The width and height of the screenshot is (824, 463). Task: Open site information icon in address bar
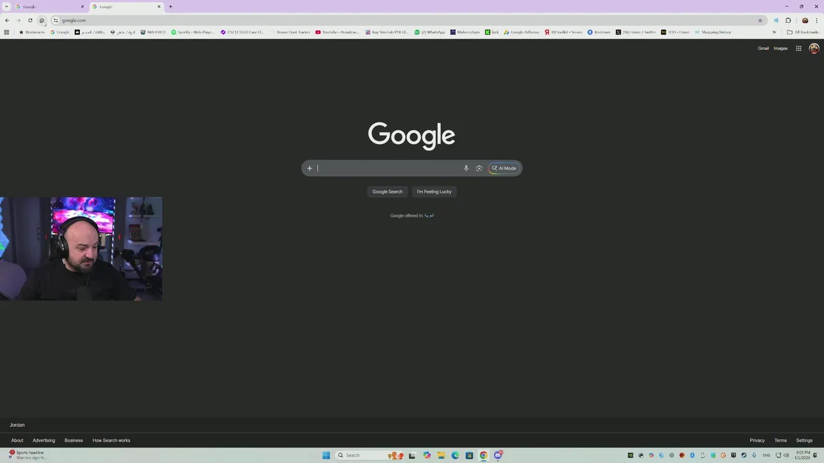click(x=56, y=21)
